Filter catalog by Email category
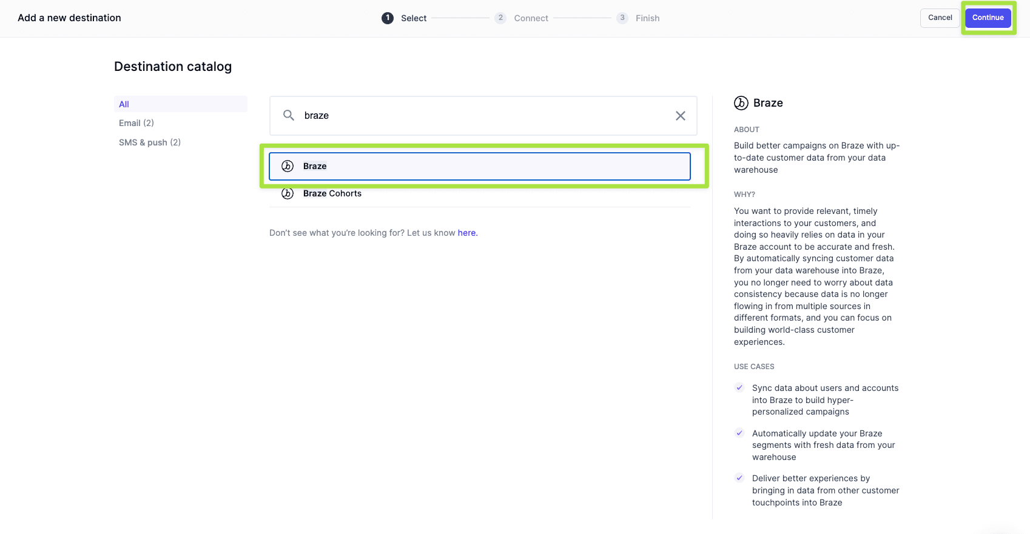The image size is (1030, 534). click(136, 123)
